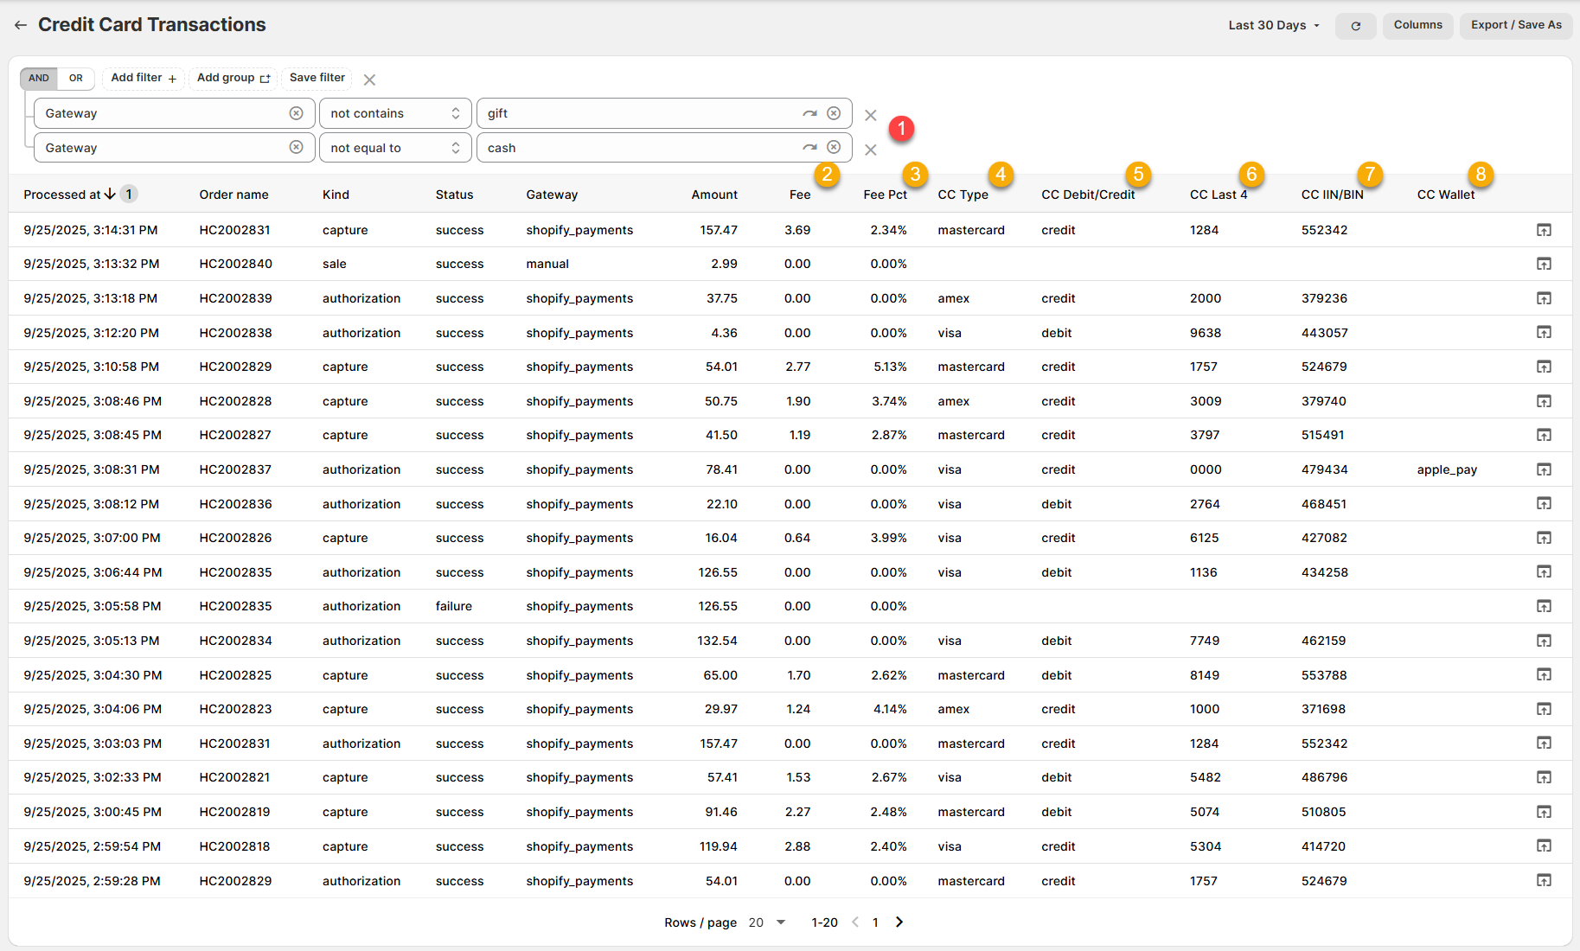Close the entire filter panel
The width and height of the screenshot is (1580, 951).
[369, 80]
